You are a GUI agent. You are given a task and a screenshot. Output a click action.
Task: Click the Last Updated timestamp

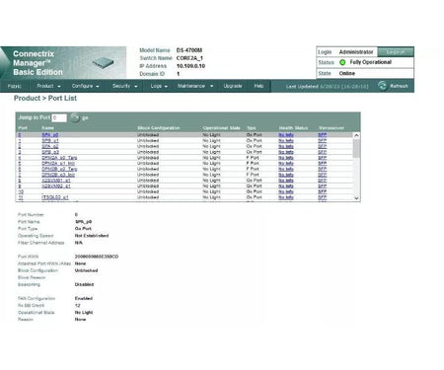344,86
